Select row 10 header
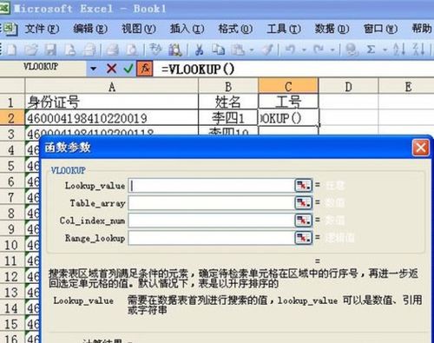 [x=11, y=245]
